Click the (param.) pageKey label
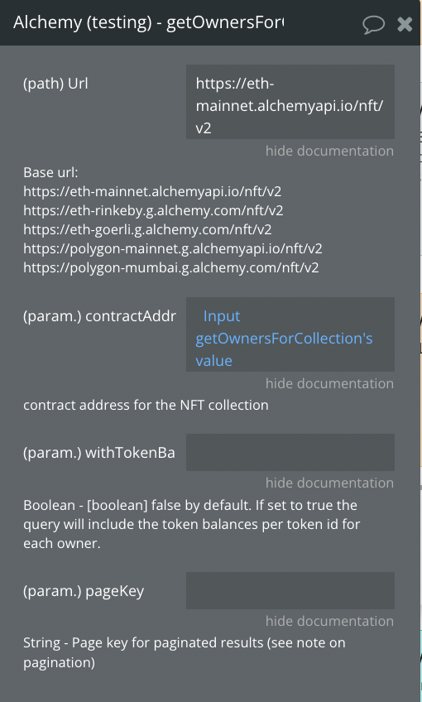This screenshot has width=422, height=702. (x=84, y=591)
